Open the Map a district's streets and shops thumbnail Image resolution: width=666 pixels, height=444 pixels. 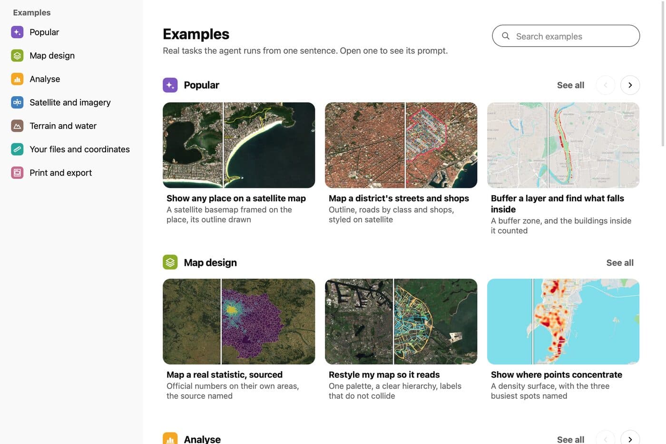point(401,145)
